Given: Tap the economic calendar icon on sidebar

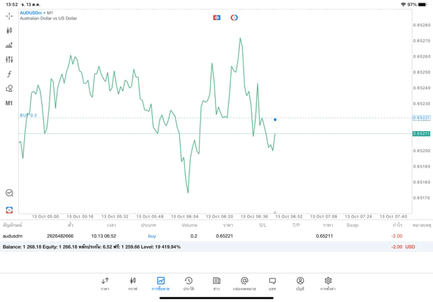Looking at the screenshot, I should pyautogui.click(x=9, y=193).
